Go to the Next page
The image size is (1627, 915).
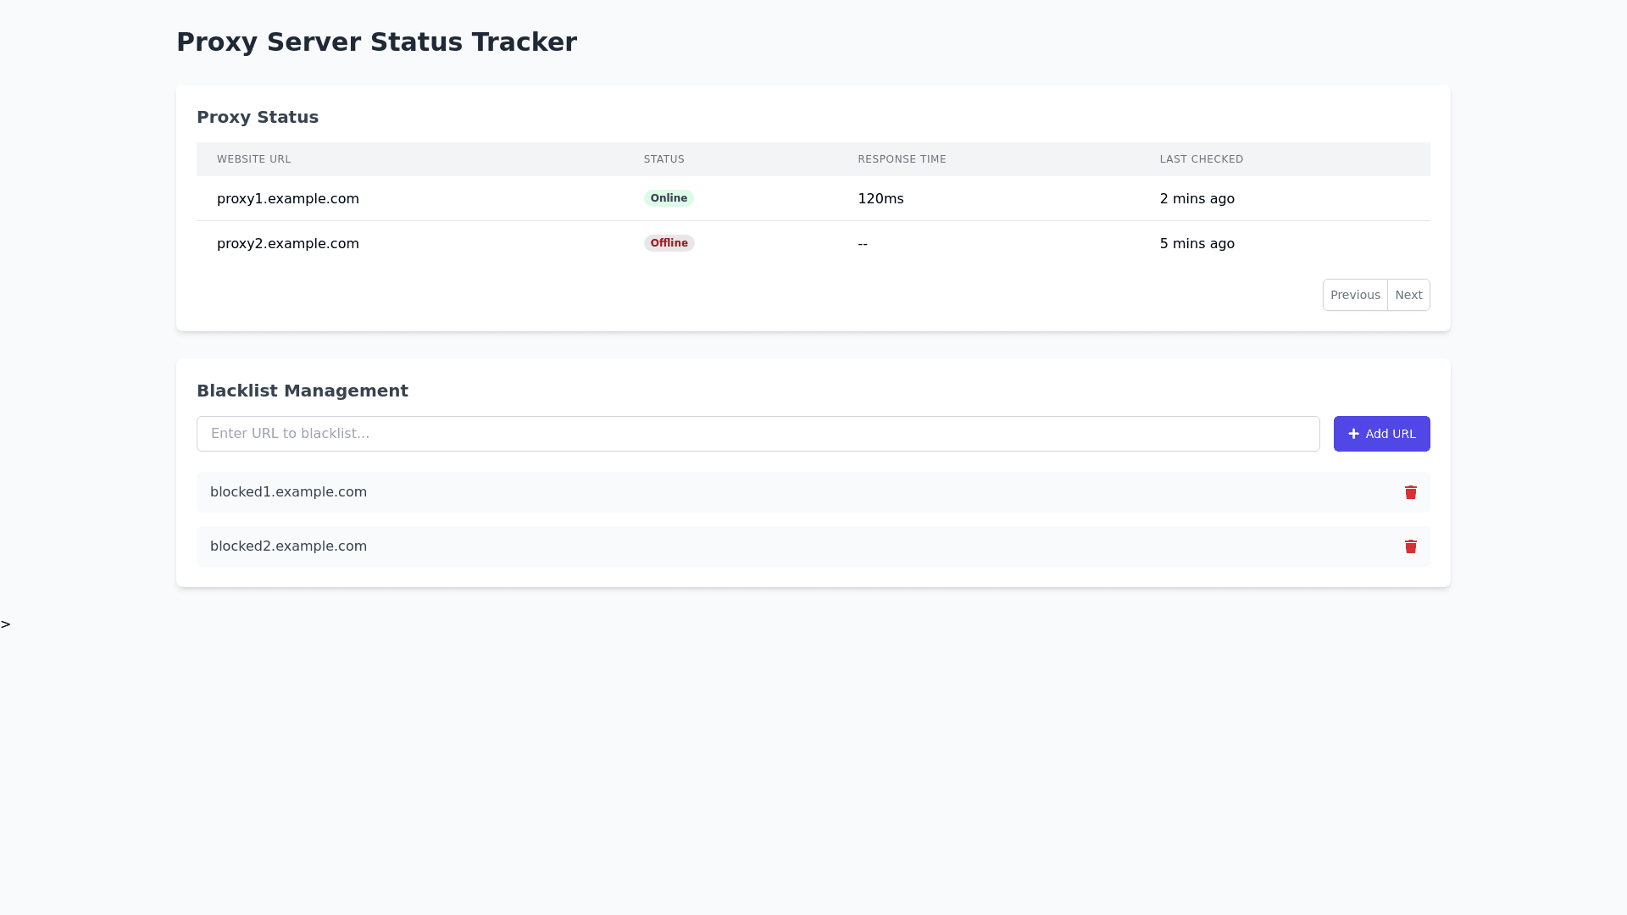coord(1408,295)
